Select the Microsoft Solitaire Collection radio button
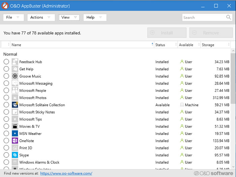 [x=6, y=105]
